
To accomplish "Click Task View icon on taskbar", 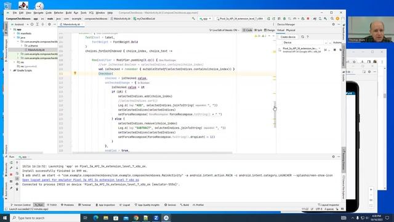I will 85,218.
